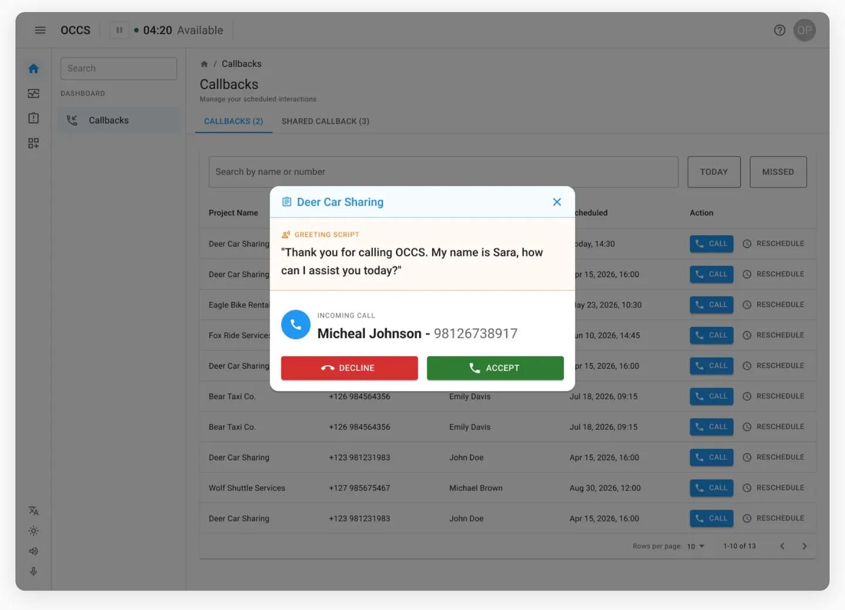Switch to the SHARED CALLBACK (3) tab
This screenshot has width=845, height=610.
tap(326, 121)
